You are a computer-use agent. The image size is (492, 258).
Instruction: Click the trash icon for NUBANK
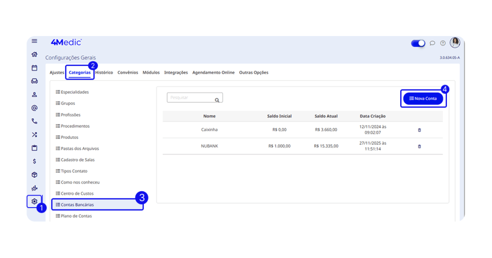(419, 146)
